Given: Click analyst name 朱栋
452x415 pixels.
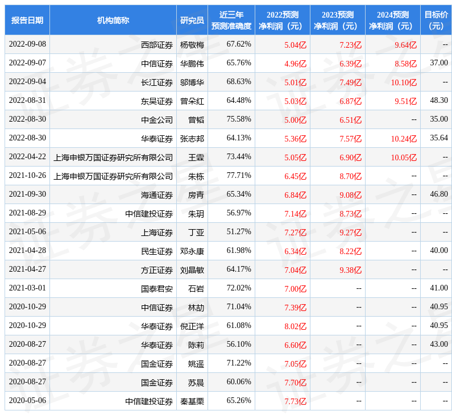Looking at the screenshot, I should [196, 176].
